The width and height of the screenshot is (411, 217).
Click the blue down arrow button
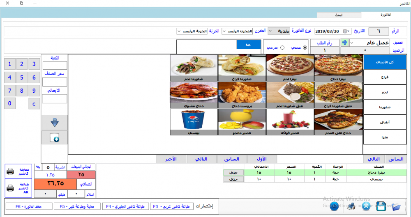click(55, 123)
